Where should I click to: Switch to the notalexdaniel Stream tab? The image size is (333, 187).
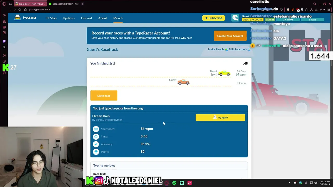tap(64, 4)
